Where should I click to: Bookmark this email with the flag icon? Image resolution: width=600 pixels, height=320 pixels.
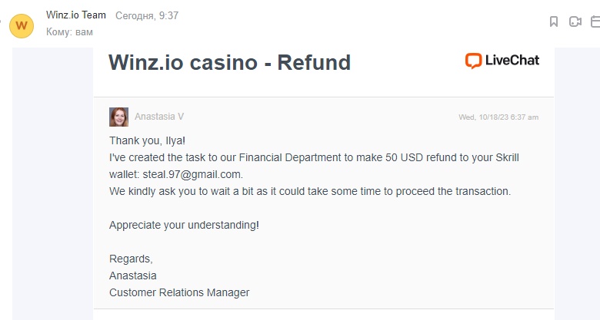(553, 21)
